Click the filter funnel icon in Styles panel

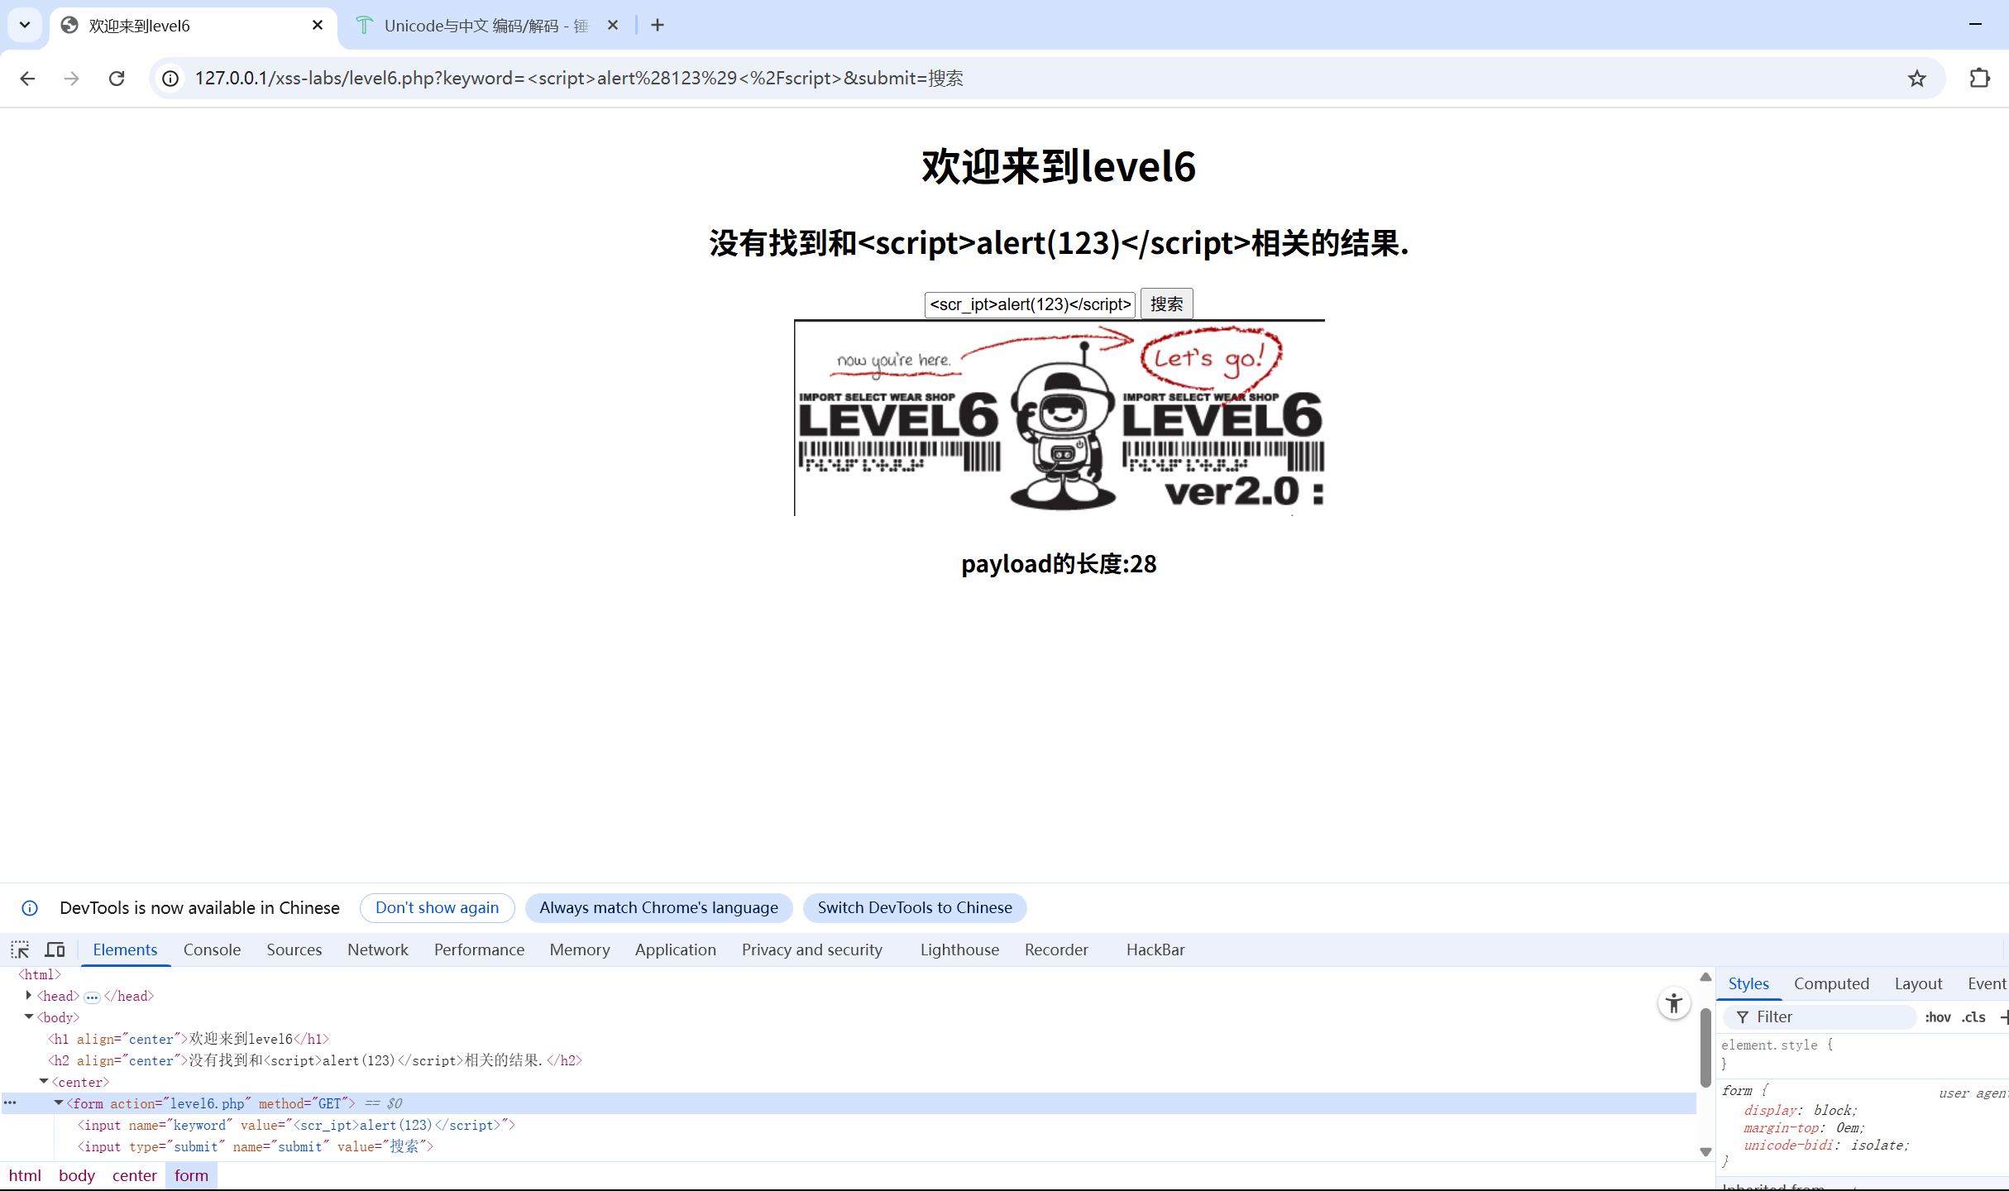point(1742,1016)
